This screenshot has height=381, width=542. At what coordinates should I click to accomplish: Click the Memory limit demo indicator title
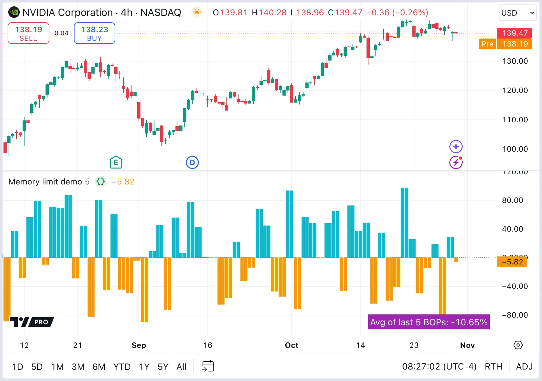pos(45,182)
